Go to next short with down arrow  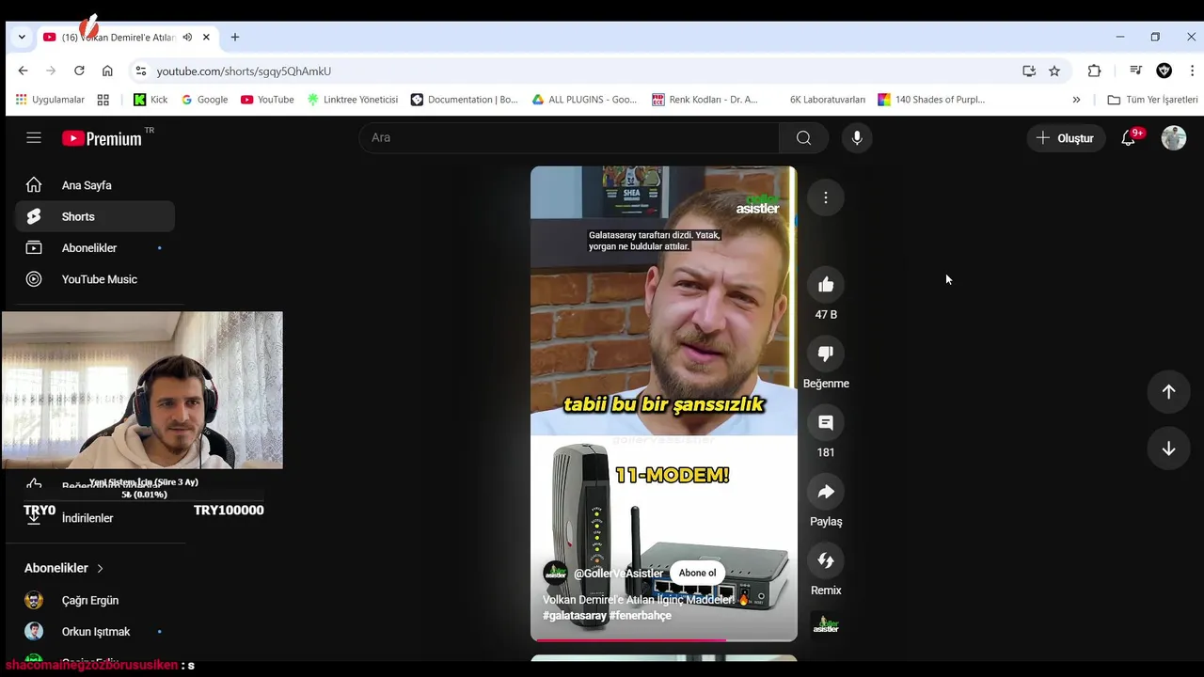click(x=1168, y=449)
